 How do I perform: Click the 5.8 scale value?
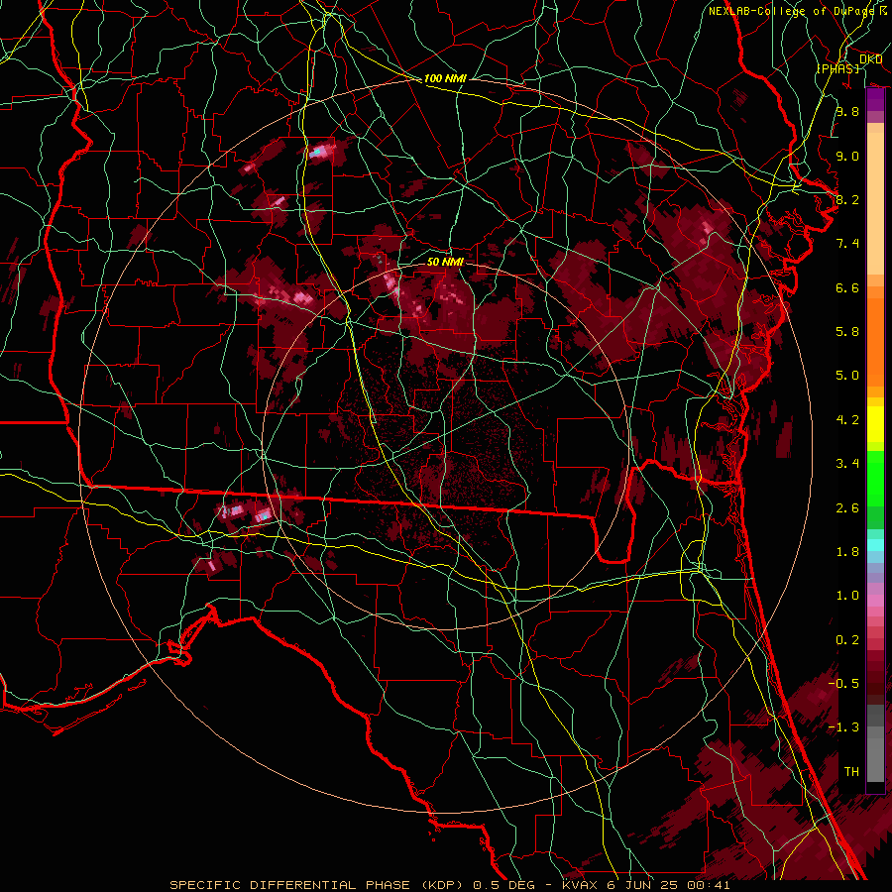[847, 332]
